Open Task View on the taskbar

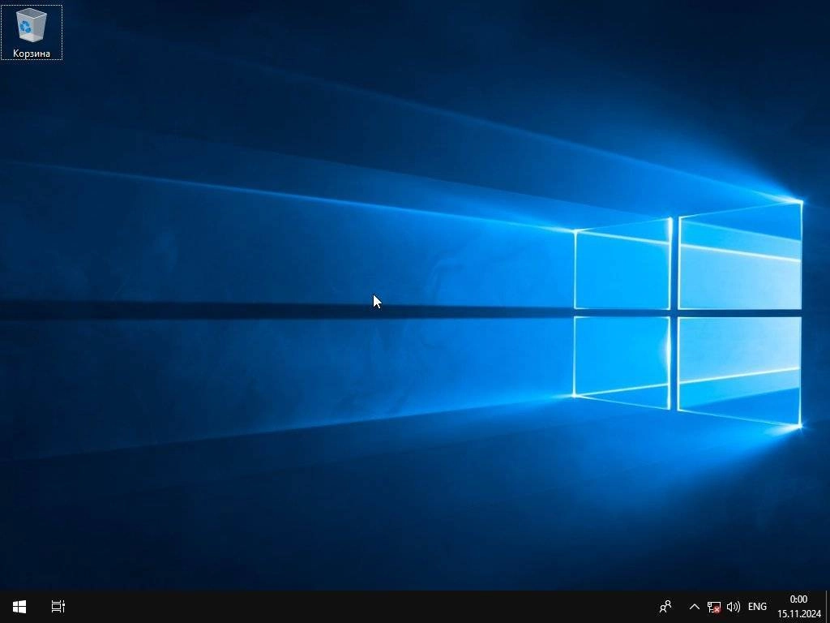[58, 607]
